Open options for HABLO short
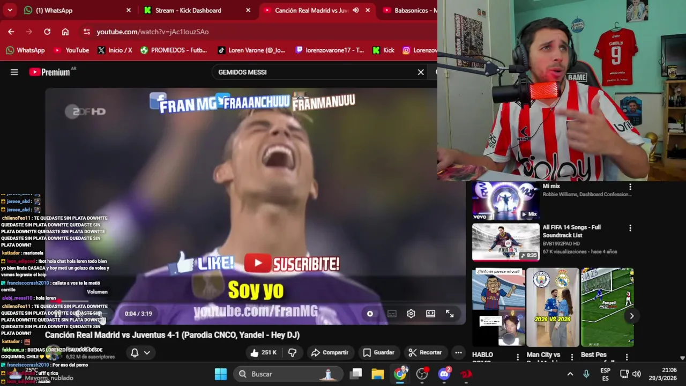686x386 pixels. click(x=518, y=357)
